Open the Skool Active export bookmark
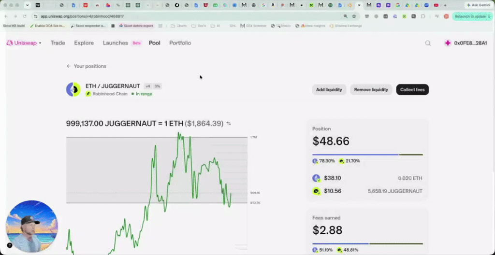The height and width of the screenshot is (255, 495). [136, 26]
